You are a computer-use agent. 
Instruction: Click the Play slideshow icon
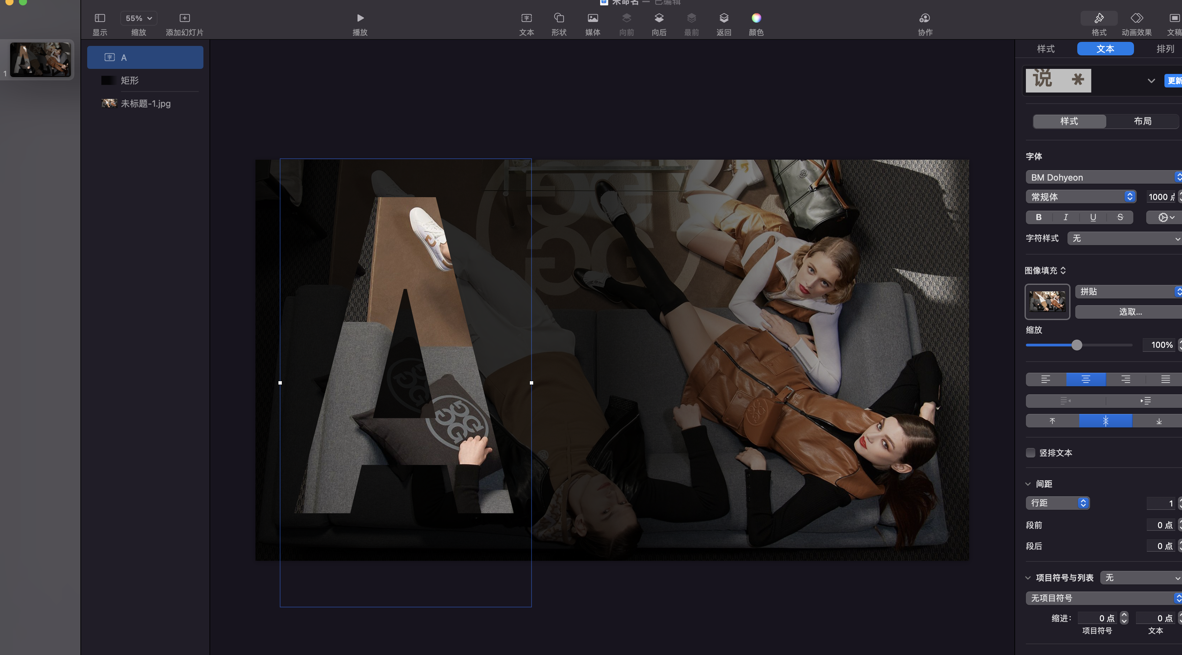click(360, 18)
